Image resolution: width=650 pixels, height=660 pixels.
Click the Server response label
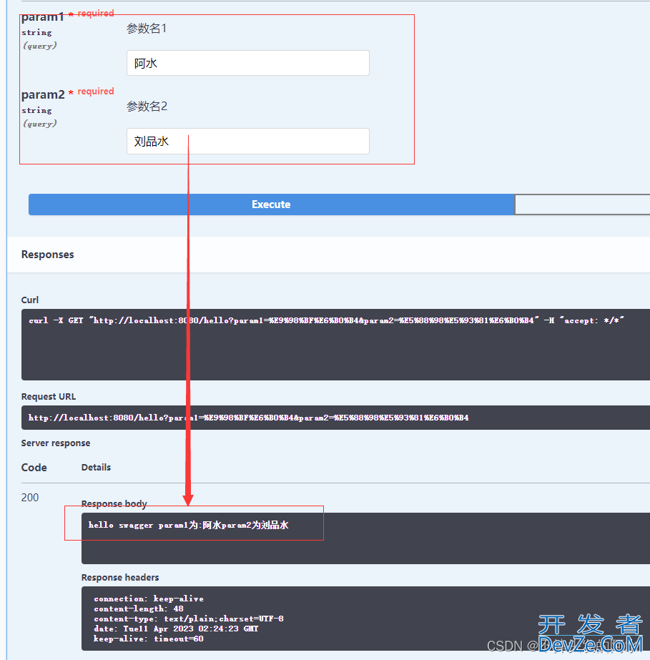56,443
